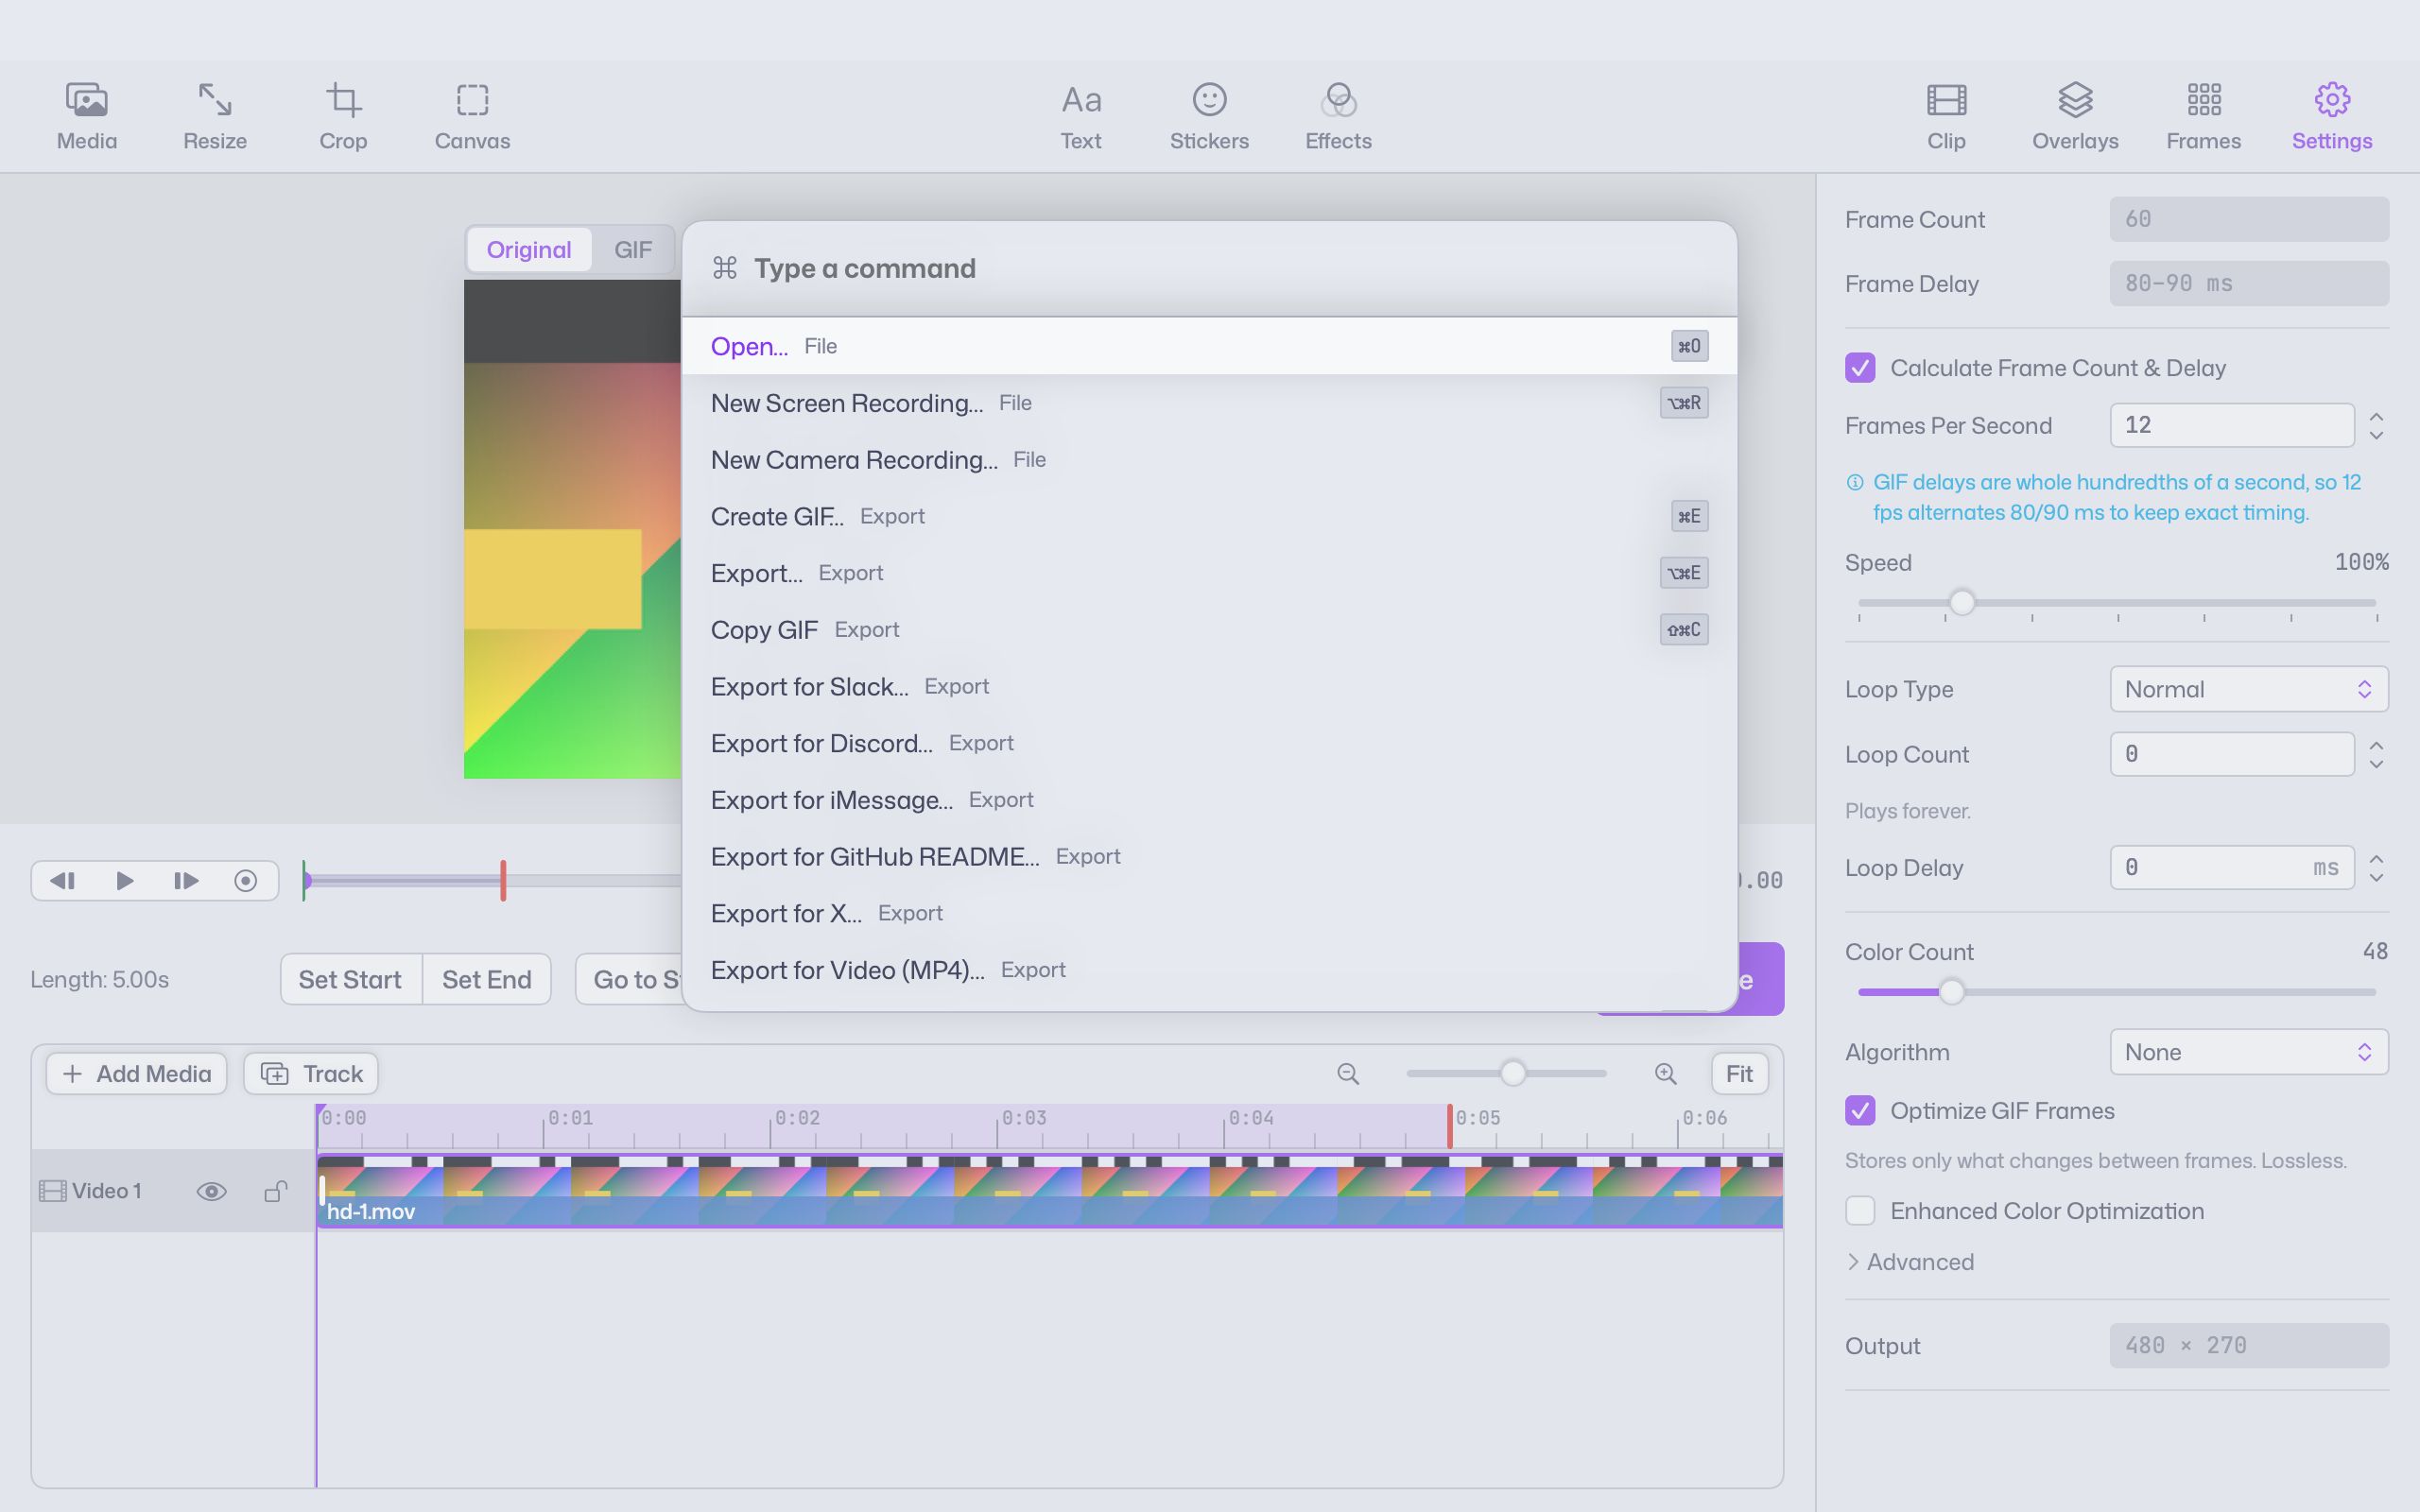
Task: Switch to the Overlays panel
Action: pyautogui.click(x=2075, y=117)
